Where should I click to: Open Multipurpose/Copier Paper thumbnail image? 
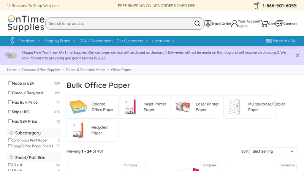click(x=234, y=107)
